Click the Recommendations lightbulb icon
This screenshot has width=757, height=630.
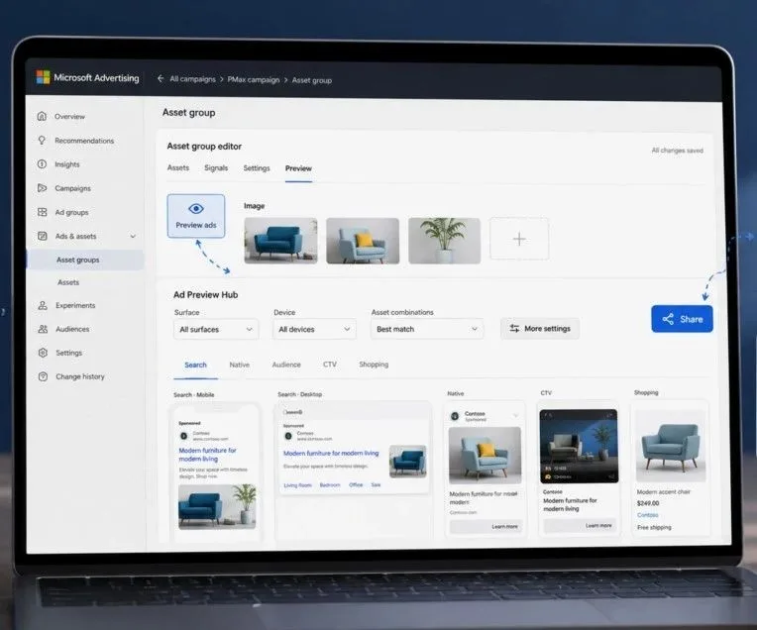click(x=42, y=140)
